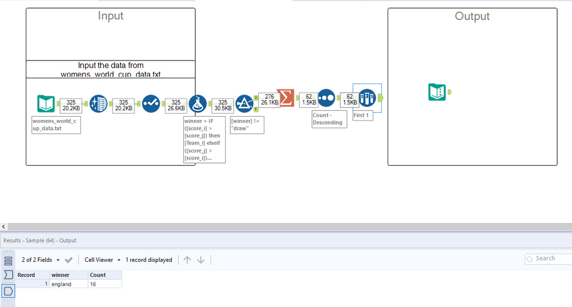This screenshot has height=307, width=572.
Task: Select the Filter tool [winner] != draw
Action: tap(244, 104)
